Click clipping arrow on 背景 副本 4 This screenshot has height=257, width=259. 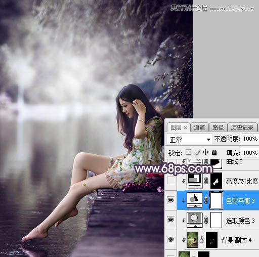tap(184, 240)
